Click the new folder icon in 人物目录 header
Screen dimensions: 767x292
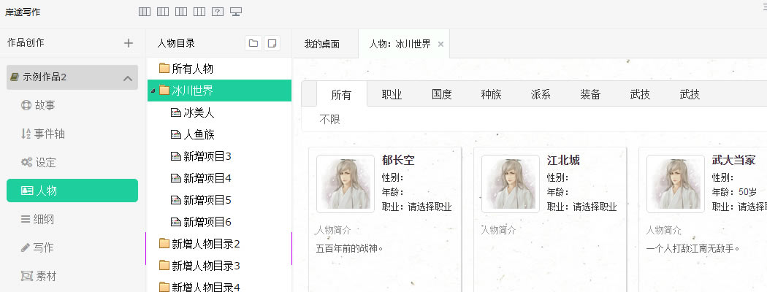(253, 43)
